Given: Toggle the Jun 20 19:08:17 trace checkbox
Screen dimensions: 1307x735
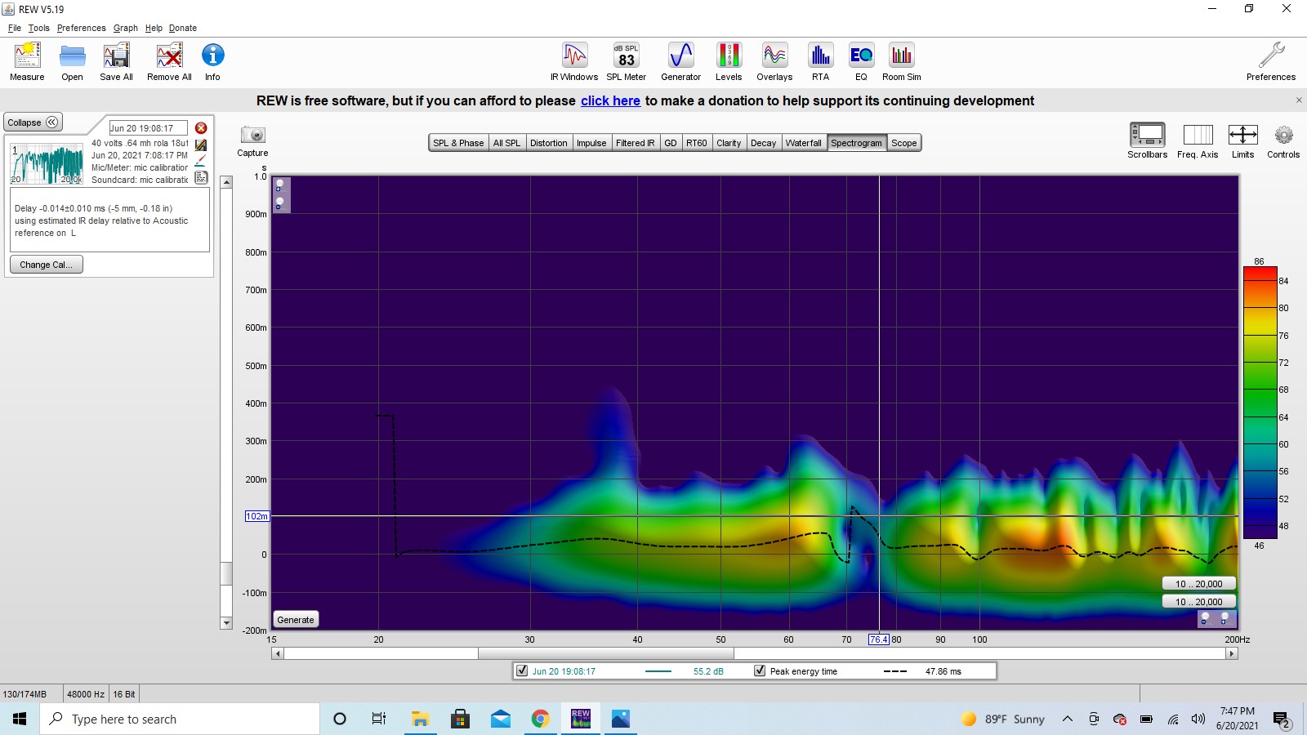Looking at the screenshot, I should pyautogui.click(x=522, y=671).
